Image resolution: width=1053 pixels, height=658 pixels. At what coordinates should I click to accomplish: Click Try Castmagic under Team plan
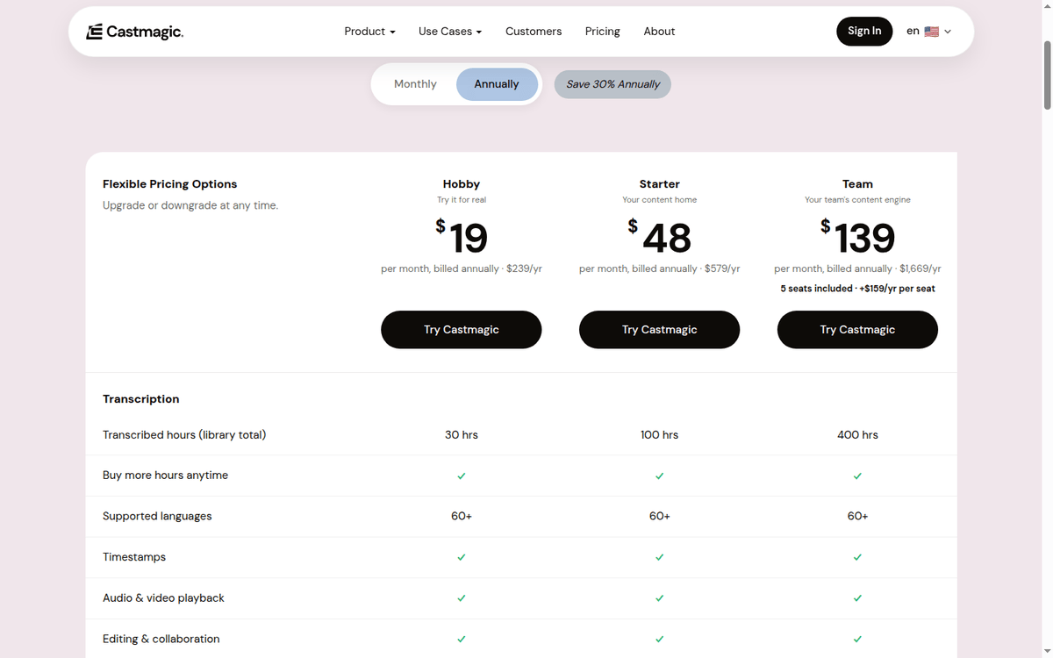(x=857, y=330)
